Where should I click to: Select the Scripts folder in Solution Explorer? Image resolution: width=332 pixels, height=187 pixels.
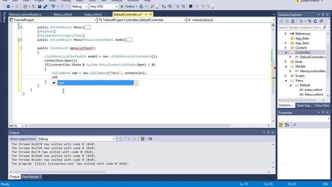coord(300,76)
